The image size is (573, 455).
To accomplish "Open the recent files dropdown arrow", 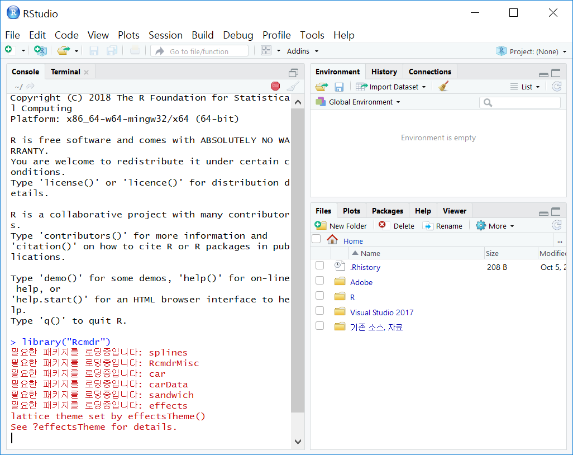I will (77, 51).
